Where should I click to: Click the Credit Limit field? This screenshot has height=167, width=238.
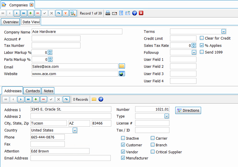(183, 38)
